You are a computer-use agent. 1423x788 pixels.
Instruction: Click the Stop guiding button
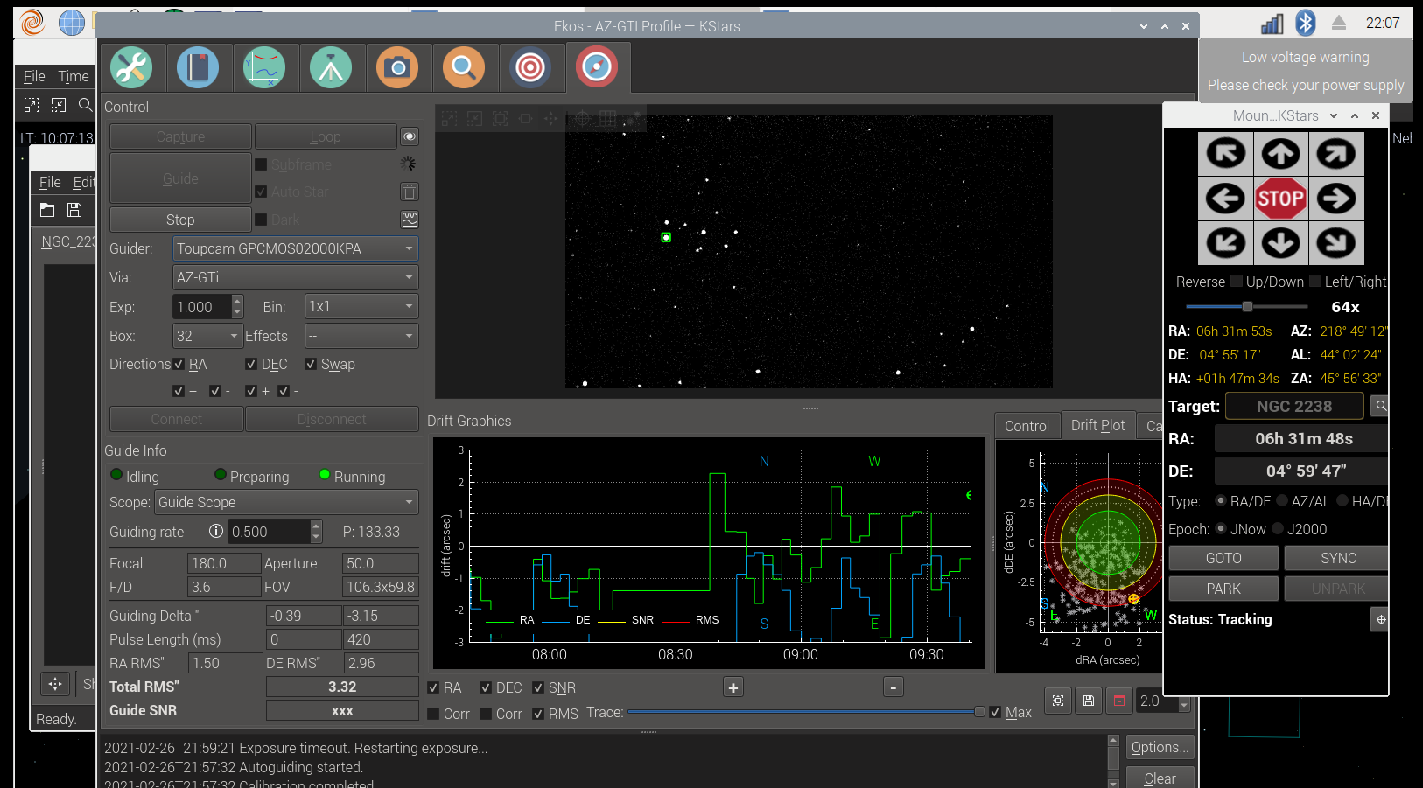coord(180,220)
